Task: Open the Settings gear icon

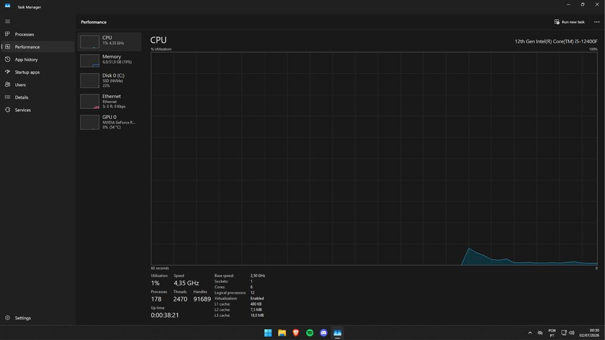Action: [x=7, y=318]
